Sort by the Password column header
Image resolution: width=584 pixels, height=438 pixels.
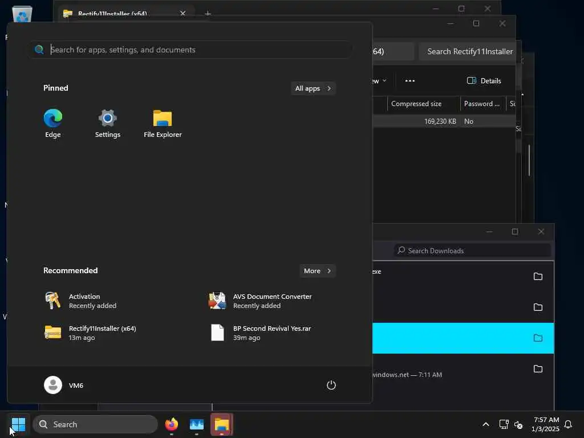pos(483,104)
